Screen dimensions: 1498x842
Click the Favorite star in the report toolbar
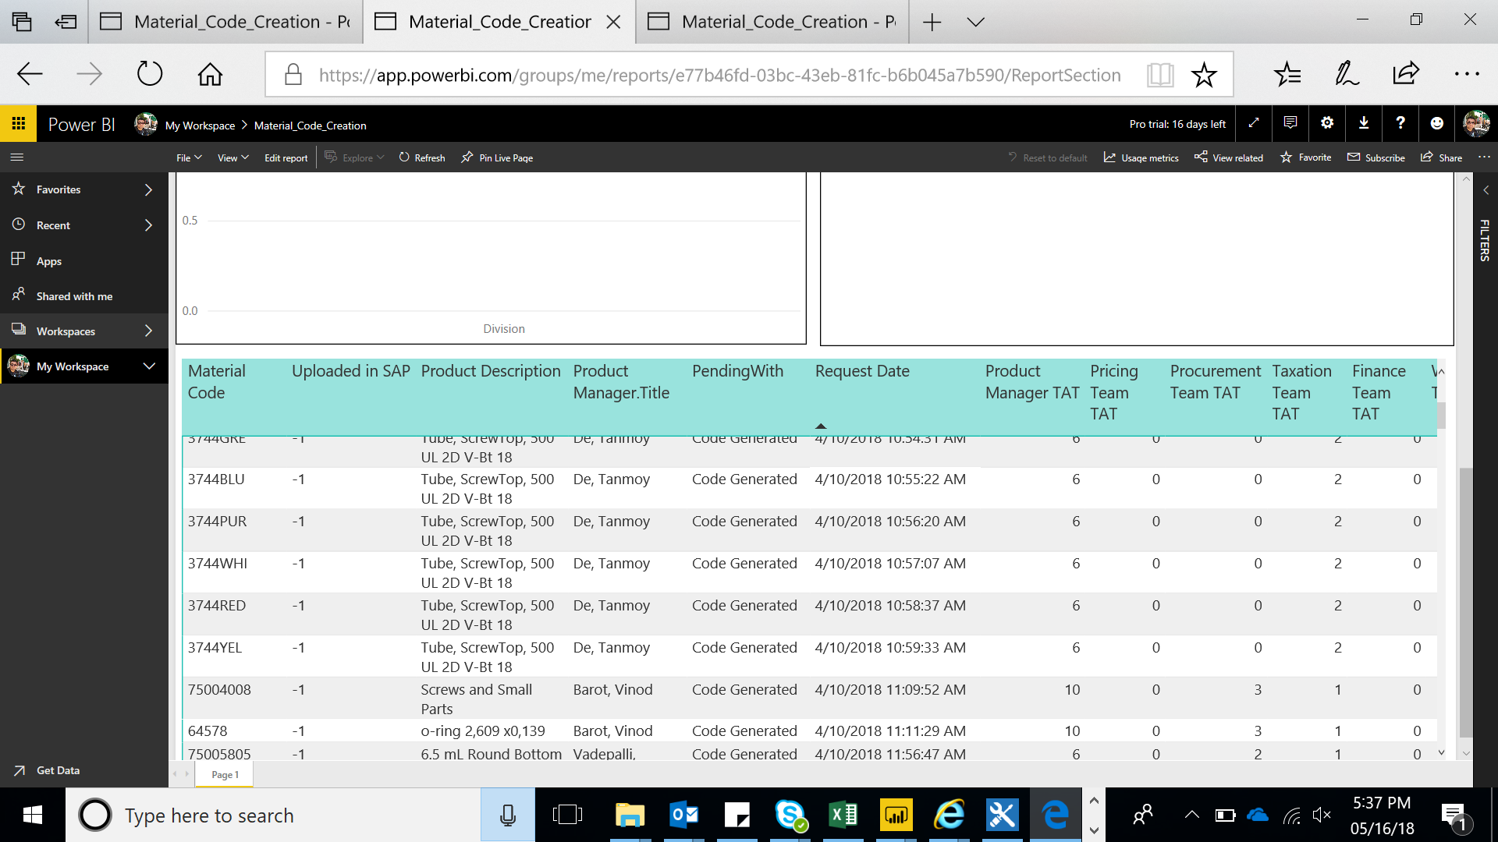click(1306, 157)
